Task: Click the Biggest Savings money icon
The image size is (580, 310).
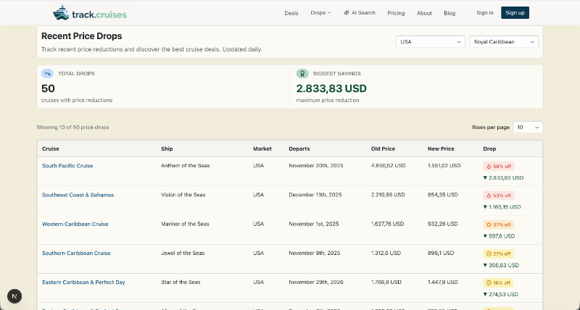Action: coord(302,74)
